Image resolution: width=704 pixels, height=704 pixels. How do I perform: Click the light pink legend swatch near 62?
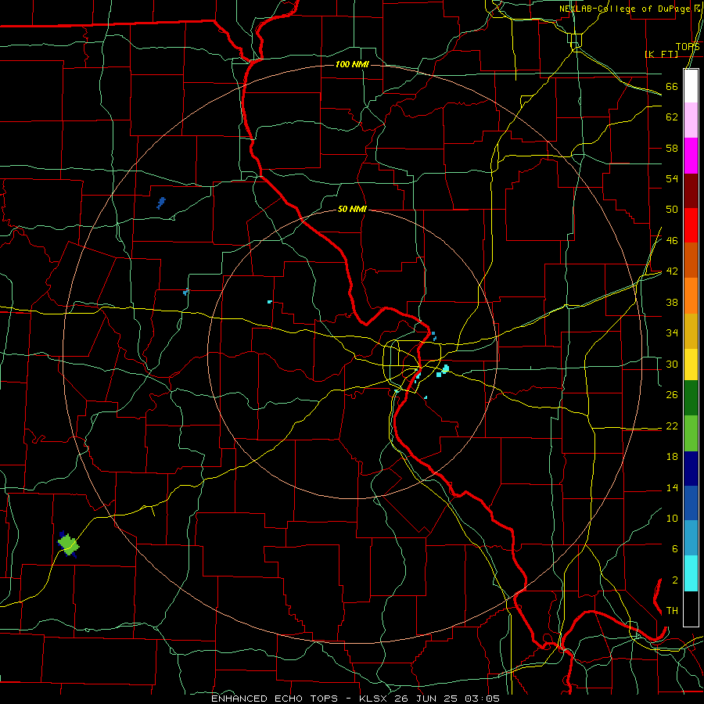tap(691, 120)
